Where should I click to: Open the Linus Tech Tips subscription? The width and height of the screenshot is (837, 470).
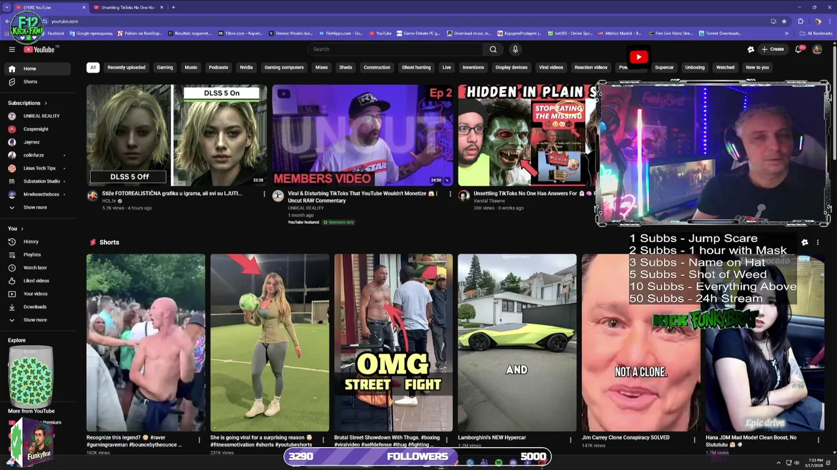pos(39,168)
